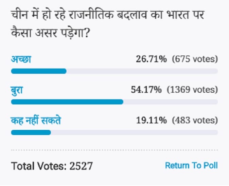Click the 26.71% percentage text
The image size is (229, 186).
coord(151,59)
